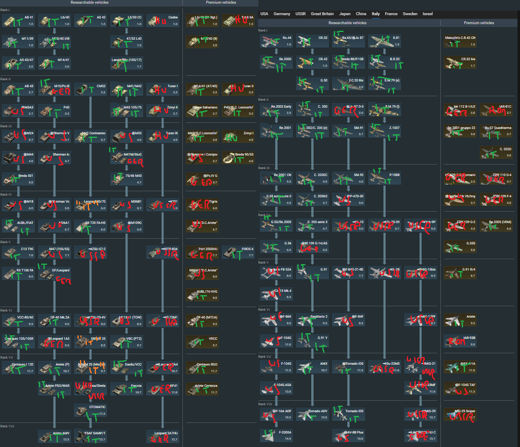Select the Csaba armored car

click(x=163, y=20)
